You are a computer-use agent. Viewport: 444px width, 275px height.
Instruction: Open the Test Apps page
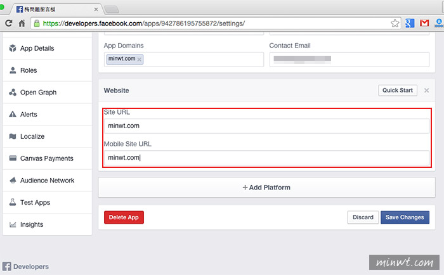tap(48, 203)
